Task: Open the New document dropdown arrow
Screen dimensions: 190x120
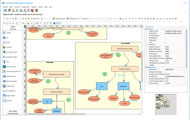Action: (x=6, y=19)
